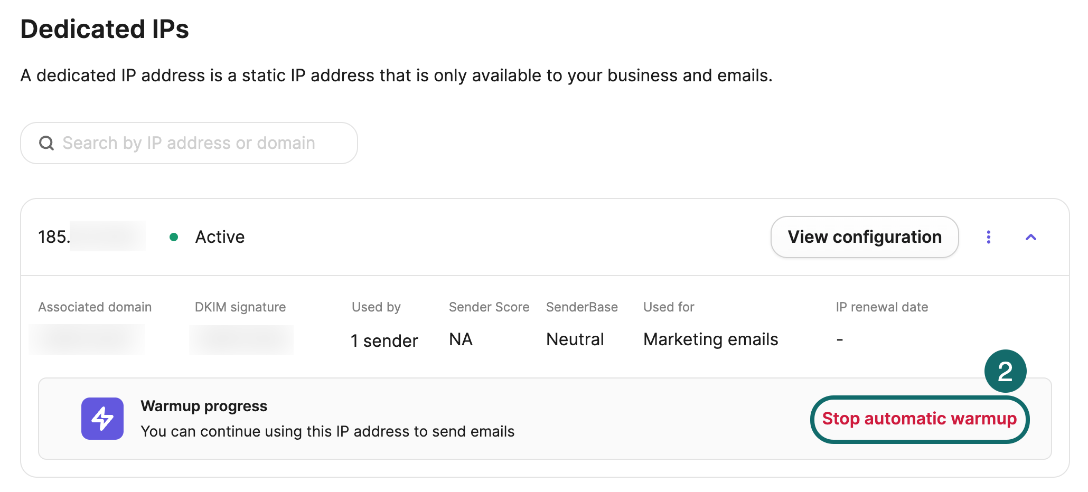
Task: Select the IP address starting with 185
Action: pyautogui.click(x=90, y=236)
